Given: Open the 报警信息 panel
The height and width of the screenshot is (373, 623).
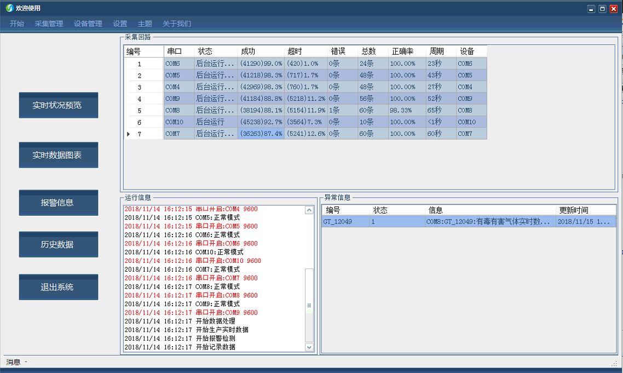Looking at the screenshot, I should 58,203.
